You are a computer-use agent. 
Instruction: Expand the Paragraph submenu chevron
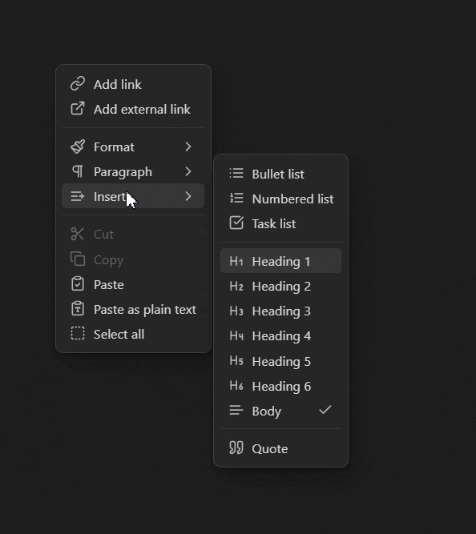[x=188, y=171]
